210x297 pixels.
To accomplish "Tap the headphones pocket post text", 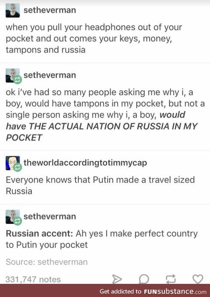I will (94, 39).
